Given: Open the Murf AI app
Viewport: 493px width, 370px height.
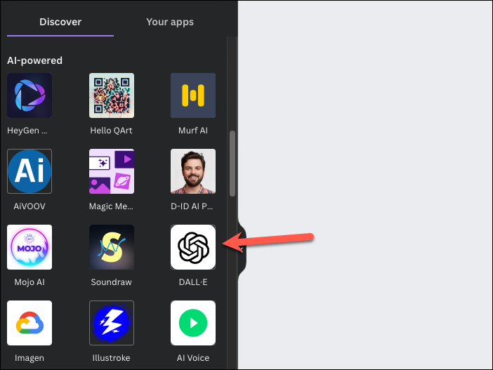Looking at the screenshot, I should pos(193,95).
